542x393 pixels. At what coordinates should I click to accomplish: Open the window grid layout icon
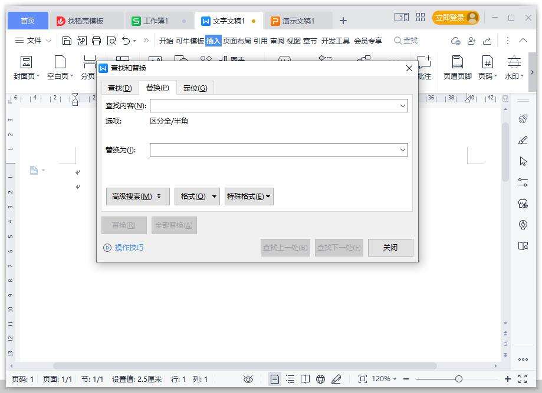421,17
